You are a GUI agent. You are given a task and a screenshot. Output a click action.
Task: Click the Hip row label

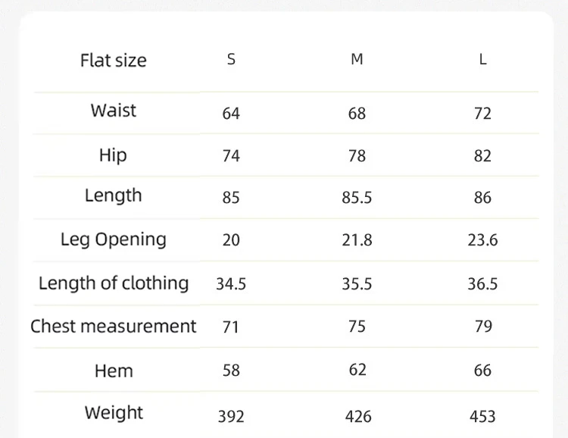tap(113, 155)
